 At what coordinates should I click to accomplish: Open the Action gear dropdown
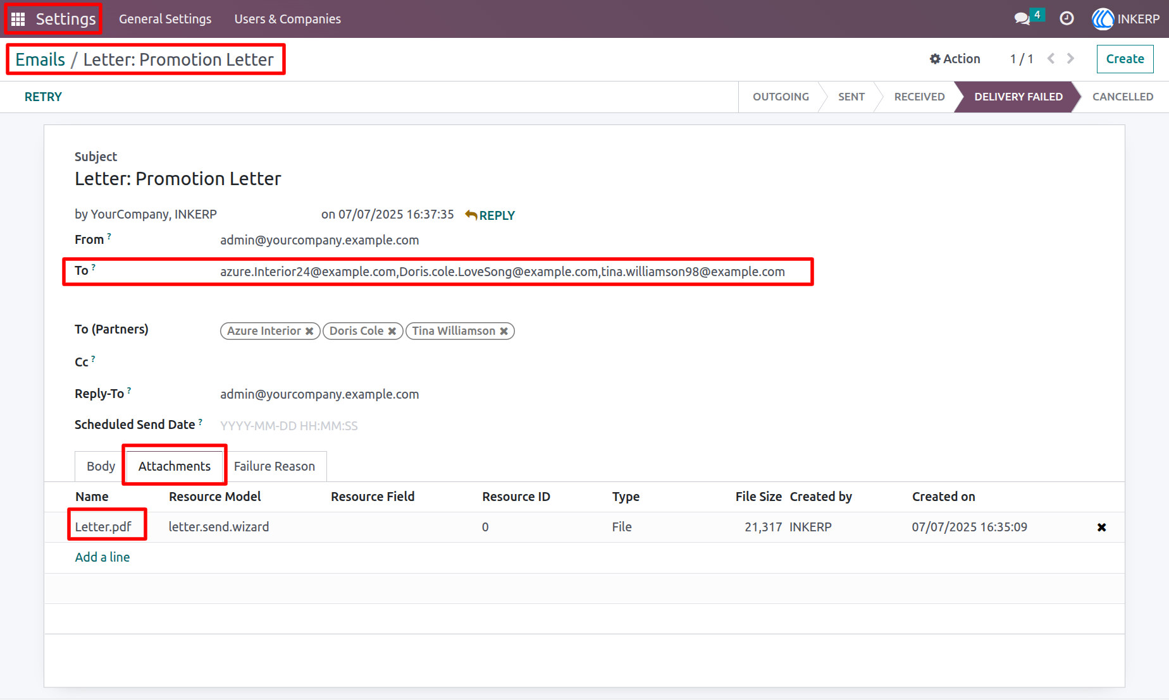[x=955, y=59]
